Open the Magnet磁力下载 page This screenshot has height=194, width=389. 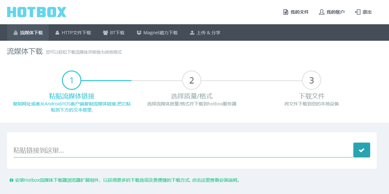[157, 32]
